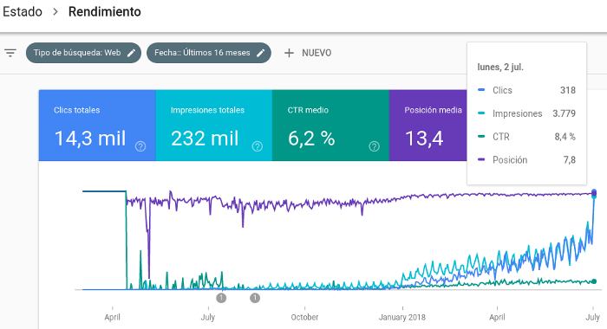Click the green CTR data point at chart end
The image size is (607, 329).
(594, 281)
